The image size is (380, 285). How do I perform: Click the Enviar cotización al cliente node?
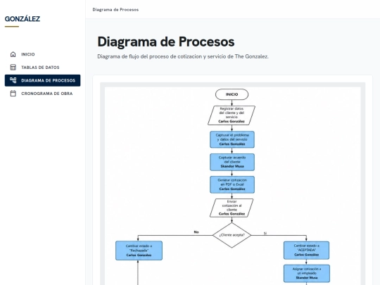coord(232,208)
